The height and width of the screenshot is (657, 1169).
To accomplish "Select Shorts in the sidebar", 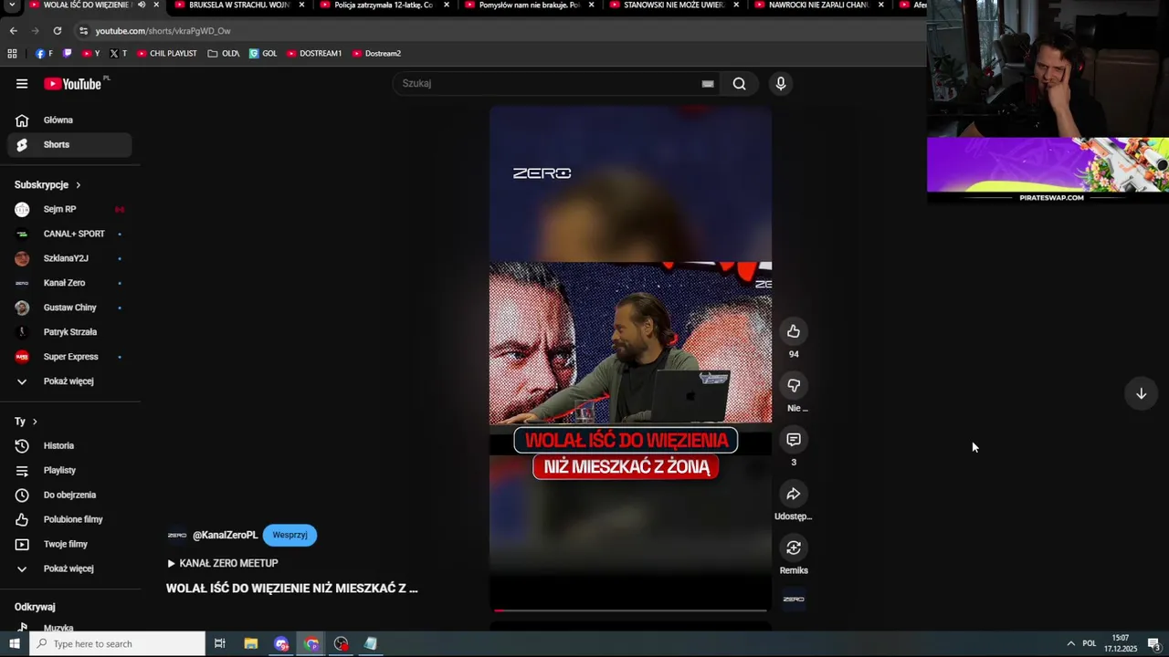I will tap(69, 145).
